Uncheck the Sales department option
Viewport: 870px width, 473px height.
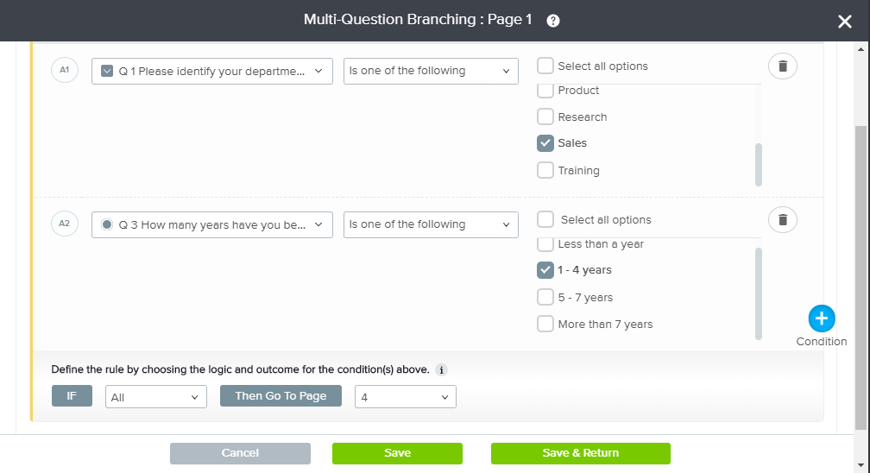point(545,143)
